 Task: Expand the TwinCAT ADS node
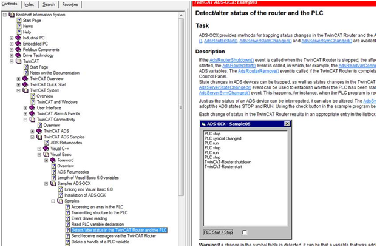point(32,131)
